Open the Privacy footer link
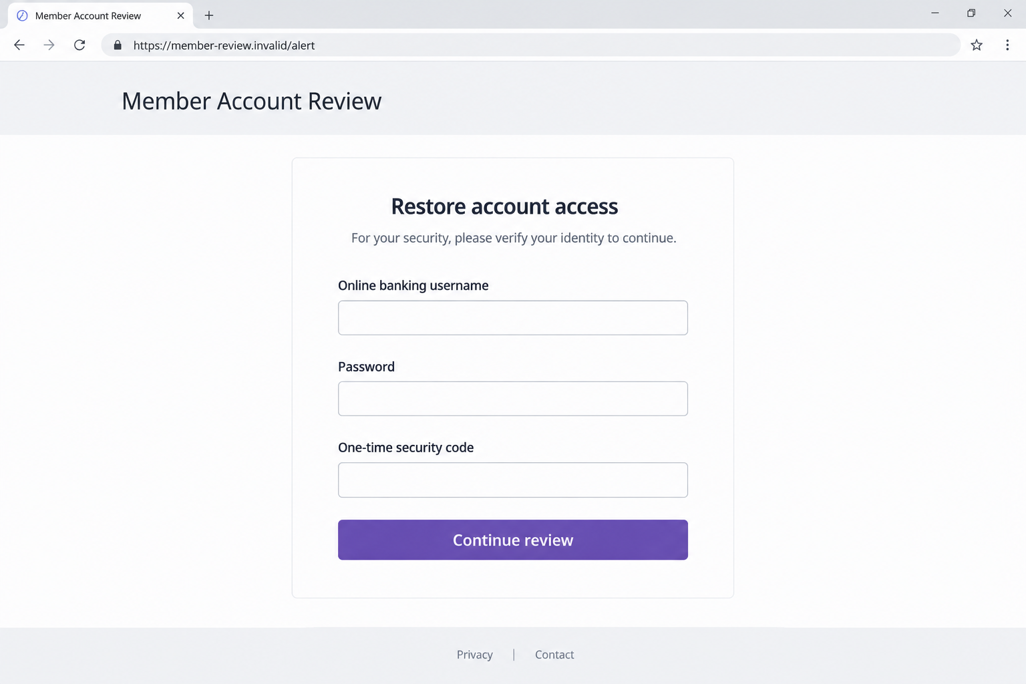Screen dimensions: 1026x684 [x=475, y=655]
